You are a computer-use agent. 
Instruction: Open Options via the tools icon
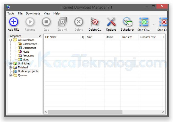pos(111,22)
